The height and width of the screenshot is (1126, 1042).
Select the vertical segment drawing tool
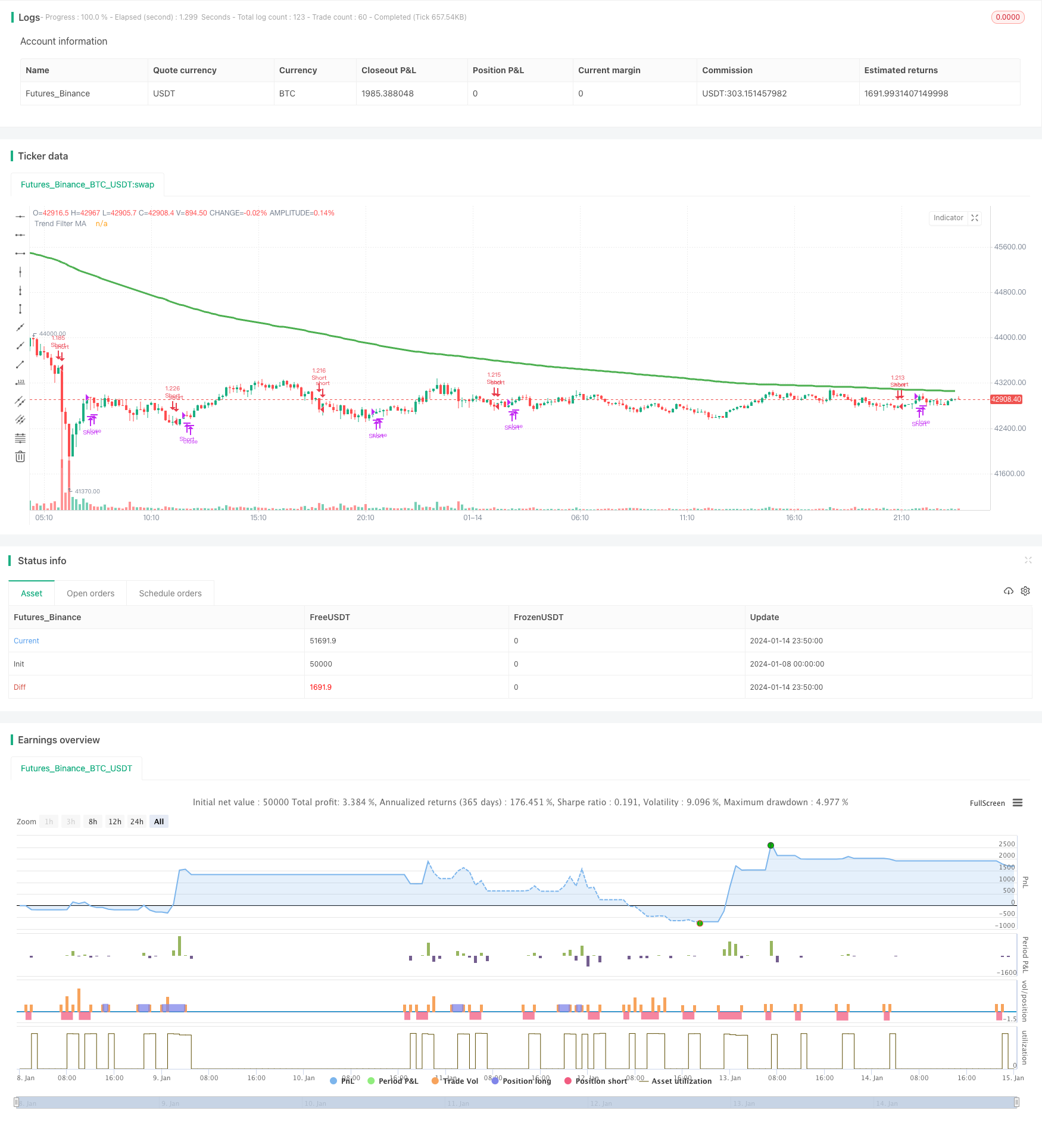pos(20,309)
